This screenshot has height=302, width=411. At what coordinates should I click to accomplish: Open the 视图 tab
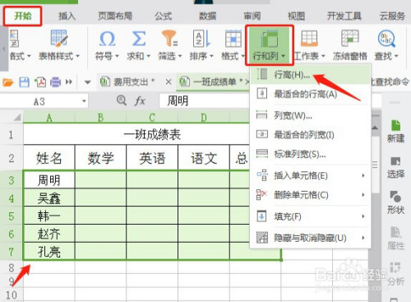(x=296, y=16)
